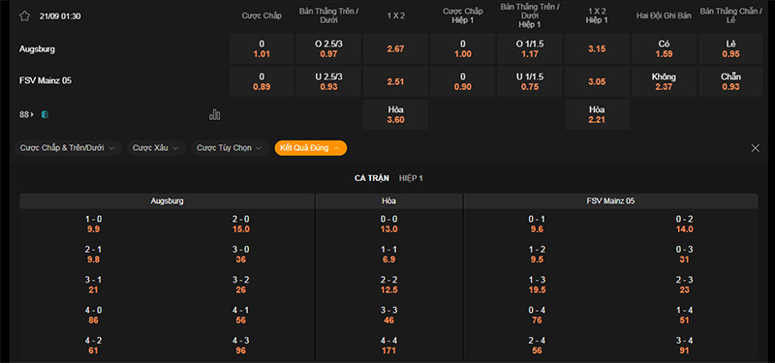This screenshot has height=363, width=775.
Task: Expand the Cược Xâu dropdown
Action: pyautogui.click(x=156, y=148)
